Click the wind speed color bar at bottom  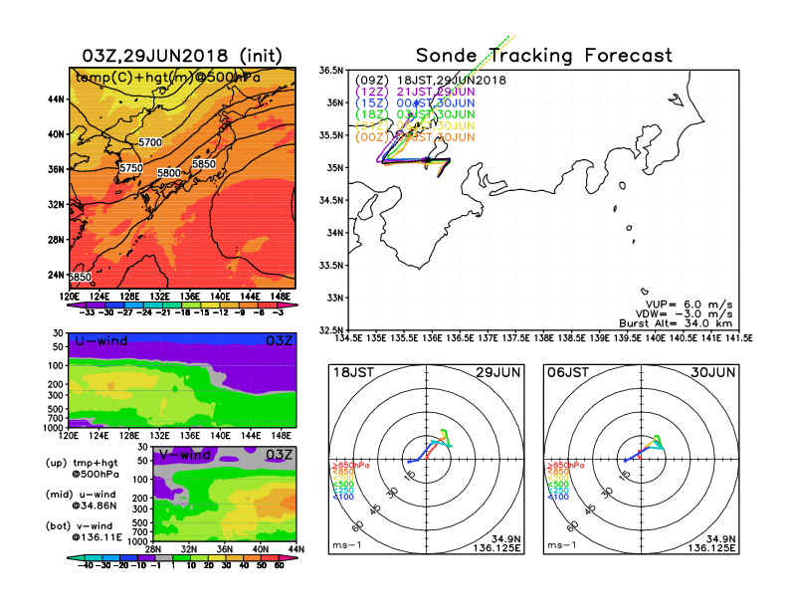[x=182, y=558]
